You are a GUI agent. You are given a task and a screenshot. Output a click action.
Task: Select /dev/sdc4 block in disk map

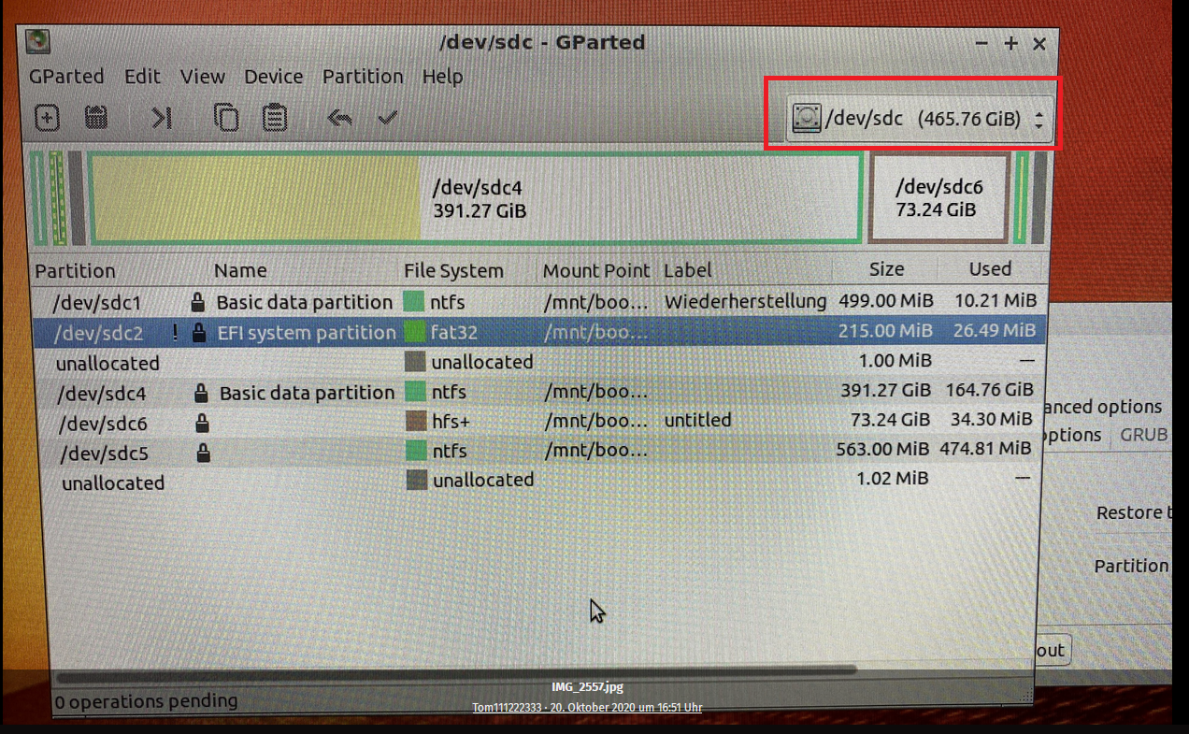[475, 199]
